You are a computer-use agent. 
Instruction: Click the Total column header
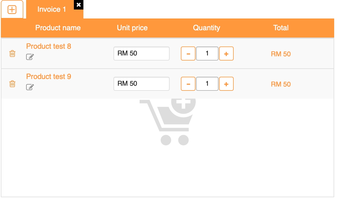tap(281, 28)
